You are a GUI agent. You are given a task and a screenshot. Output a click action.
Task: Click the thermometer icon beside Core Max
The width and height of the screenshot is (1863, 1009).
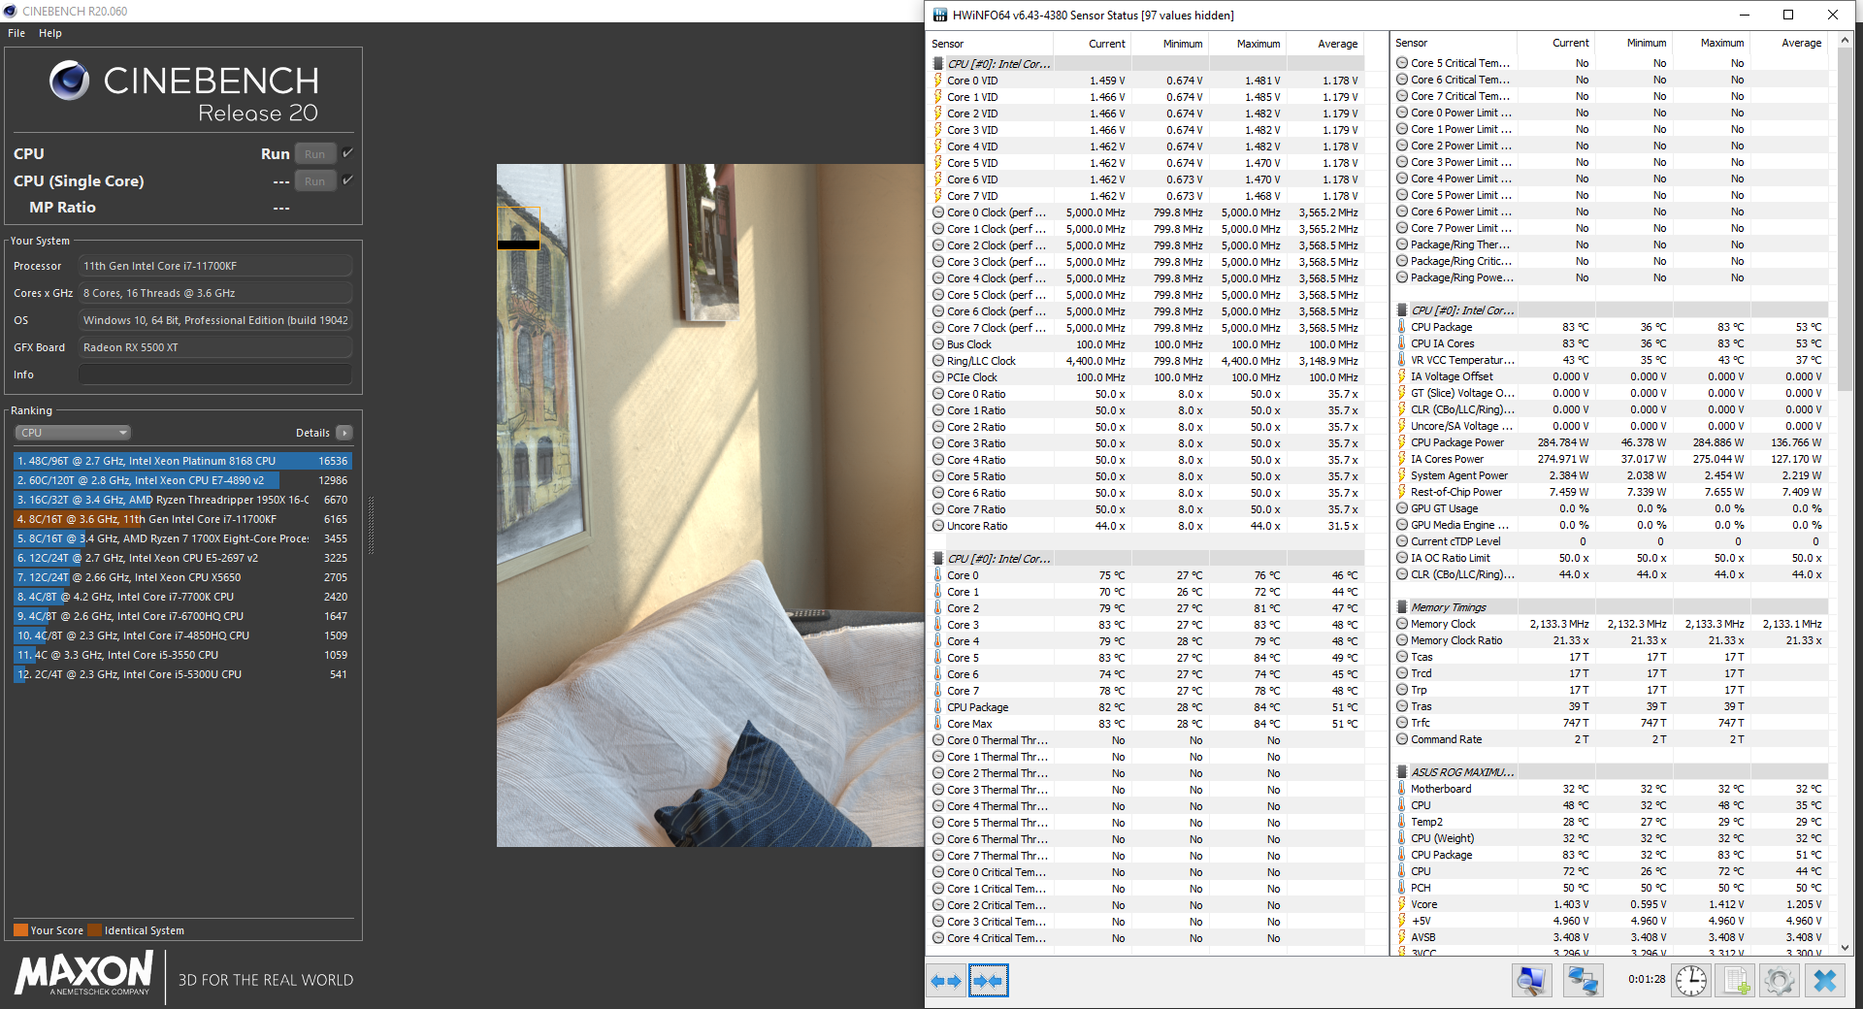pyautogui.click(x=938, y=724)
